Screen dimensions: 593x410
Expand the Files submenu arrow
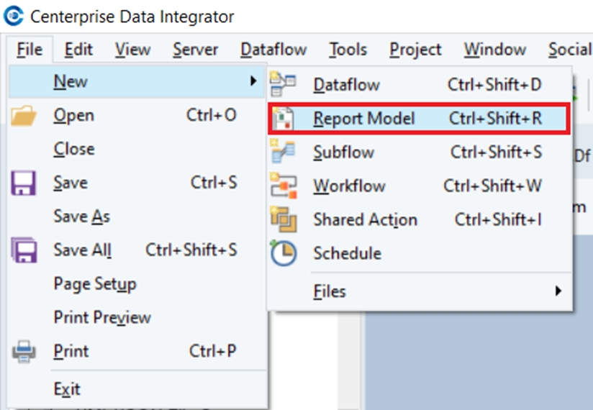pyautogui.click(x=557, y=291)
